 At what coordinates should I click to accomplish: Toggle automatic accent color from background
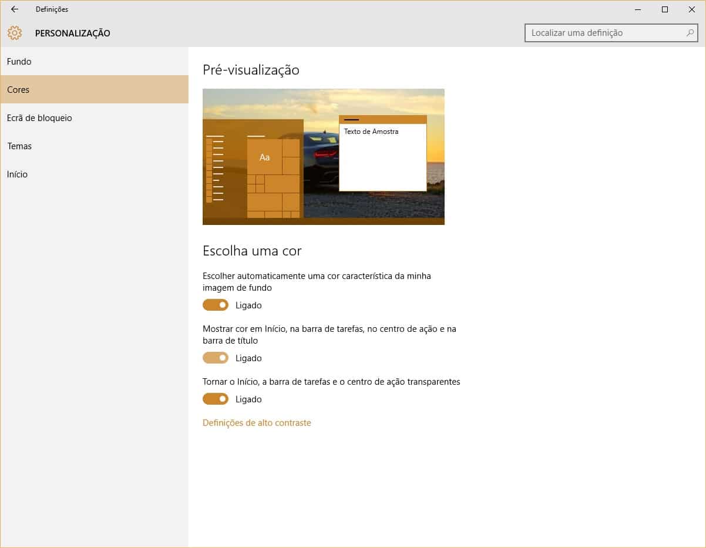point(216,305)
